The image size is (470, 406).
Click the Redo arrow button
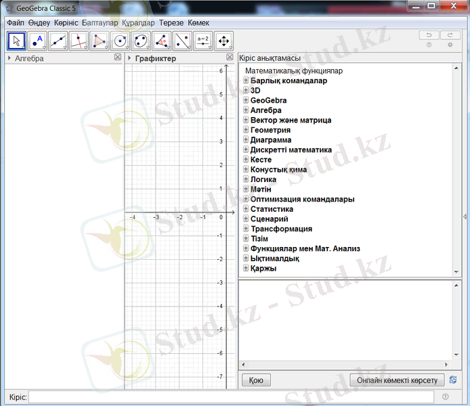pos(450,35)
